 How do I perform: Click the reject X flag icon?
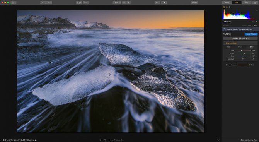pos(109,140)
